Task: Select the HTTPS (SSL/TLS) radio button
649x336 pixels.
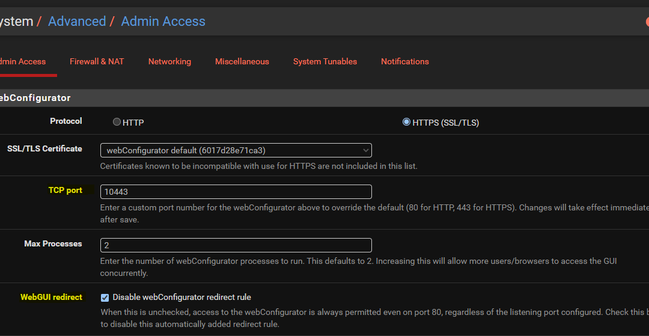Action: [x=406, y=121]
